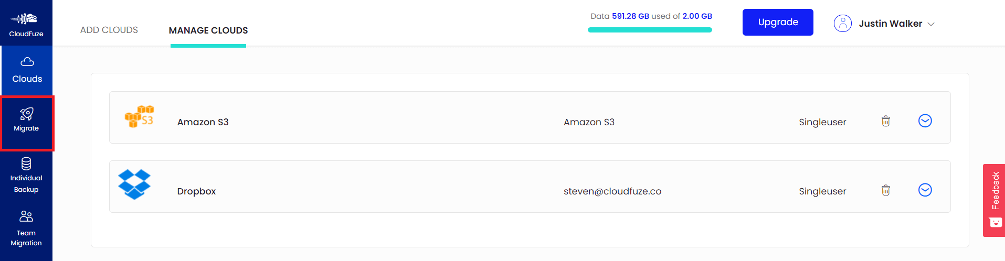Viewport: 1005px width, 261px height.
Task: Open the Migrate rocket icon
Action: coord(27,114)
